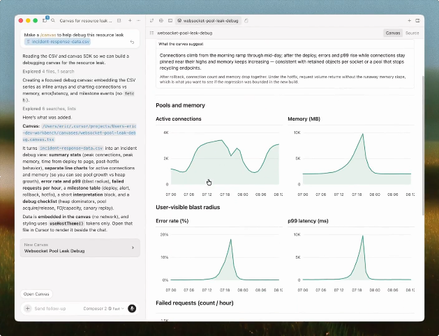Viewport: 439px width, 336px height.
Task: Open the incident-response-data.csv attachment chip
Action: pyautogui.click(x=57, y=42)
